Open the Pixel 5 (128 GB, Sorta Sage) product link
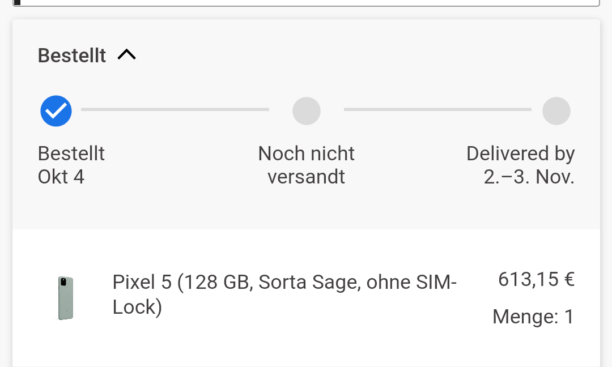The image size is (612, 367). pos(284,294)
